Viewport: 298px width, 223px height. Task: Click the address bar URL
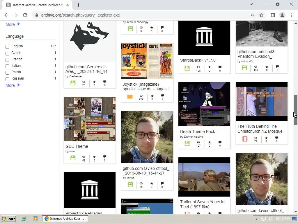point(80,15)
